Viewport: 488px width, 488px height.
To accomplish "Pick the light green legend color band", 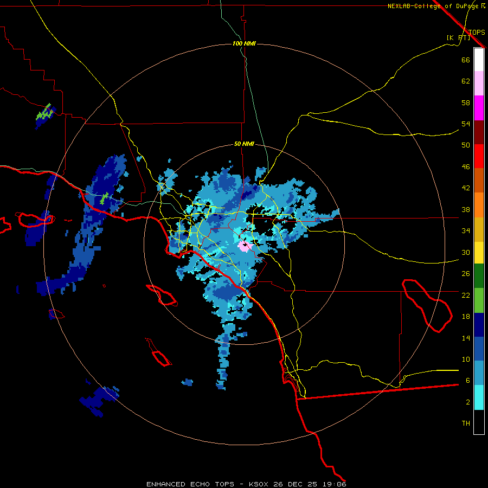I will click(x=479, y=300).
